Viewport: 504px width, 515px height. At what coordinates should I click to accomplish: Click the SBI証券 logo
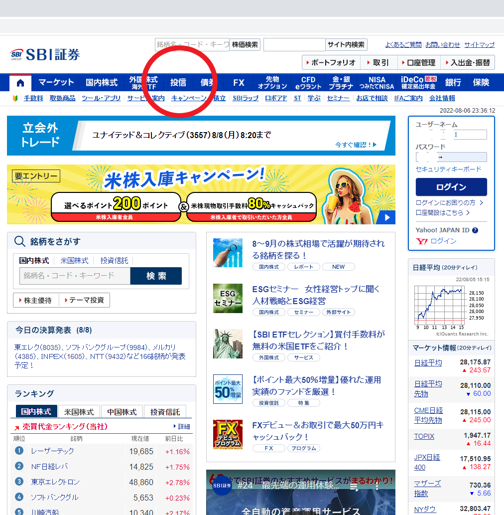(x=45, y=54)
